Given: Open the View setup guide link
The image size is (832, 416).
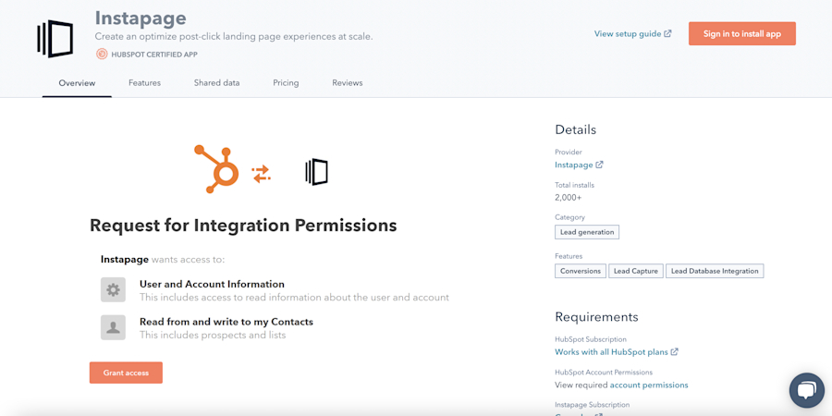Looking at the screenshot, I should tap(628, 33).
